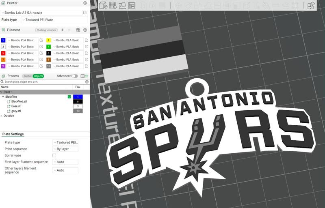Click the blue filament 1 color swatch

pyautogui.click(x=3, y=40)
